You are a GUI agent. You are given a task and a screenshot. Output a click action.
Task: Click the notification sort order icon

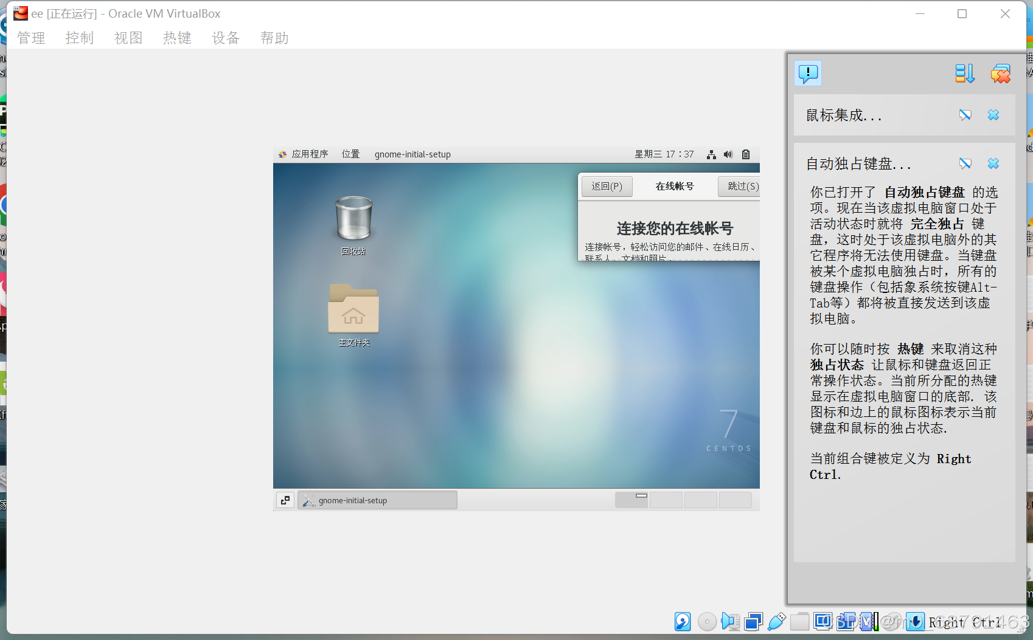point(965,74)
